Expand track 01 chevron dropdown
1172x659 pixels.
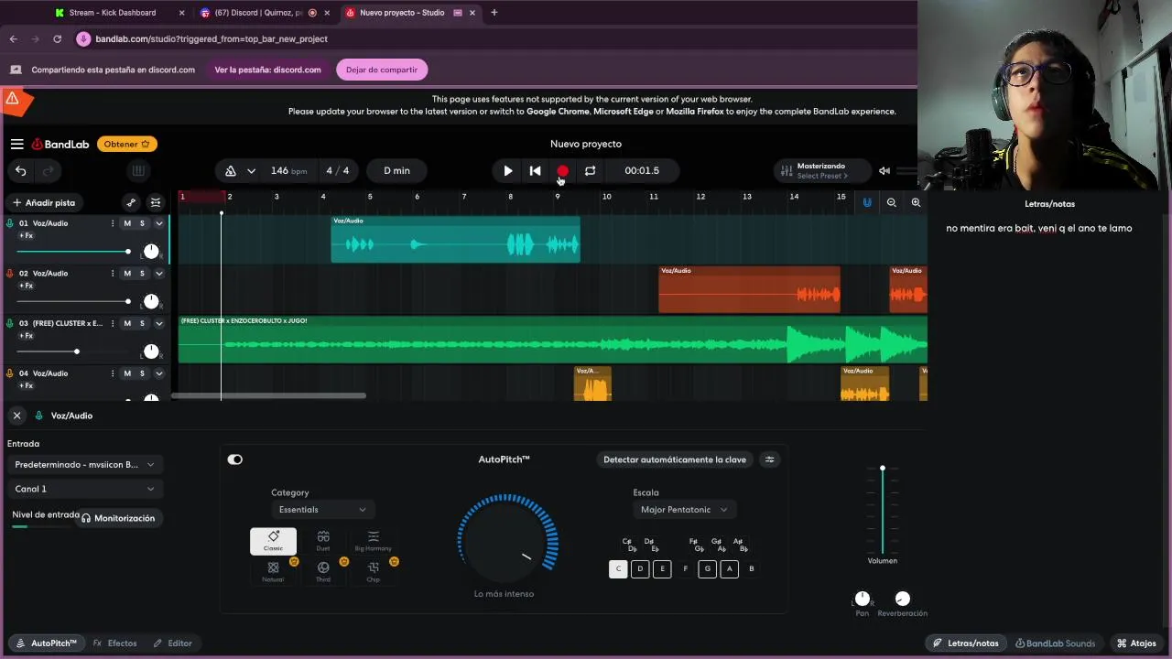point(158,223)
